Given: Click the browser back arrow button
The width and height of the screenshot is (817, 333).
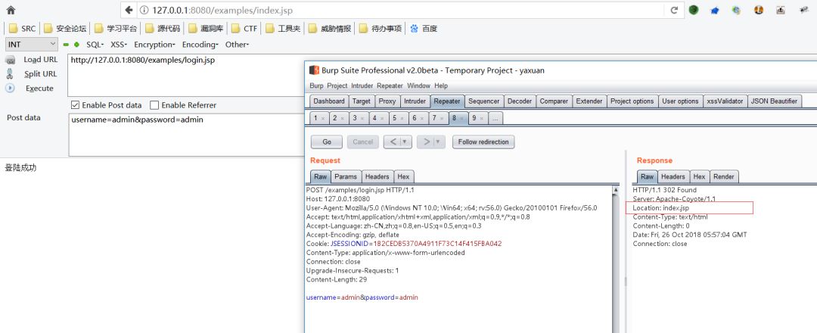Looking at the screenshot, I should (x=129, y=10).
